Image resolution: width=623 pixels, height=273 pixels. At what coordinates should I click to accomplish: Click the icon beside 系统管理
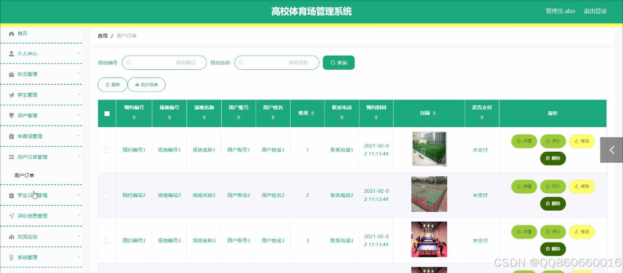pos(11,257)
